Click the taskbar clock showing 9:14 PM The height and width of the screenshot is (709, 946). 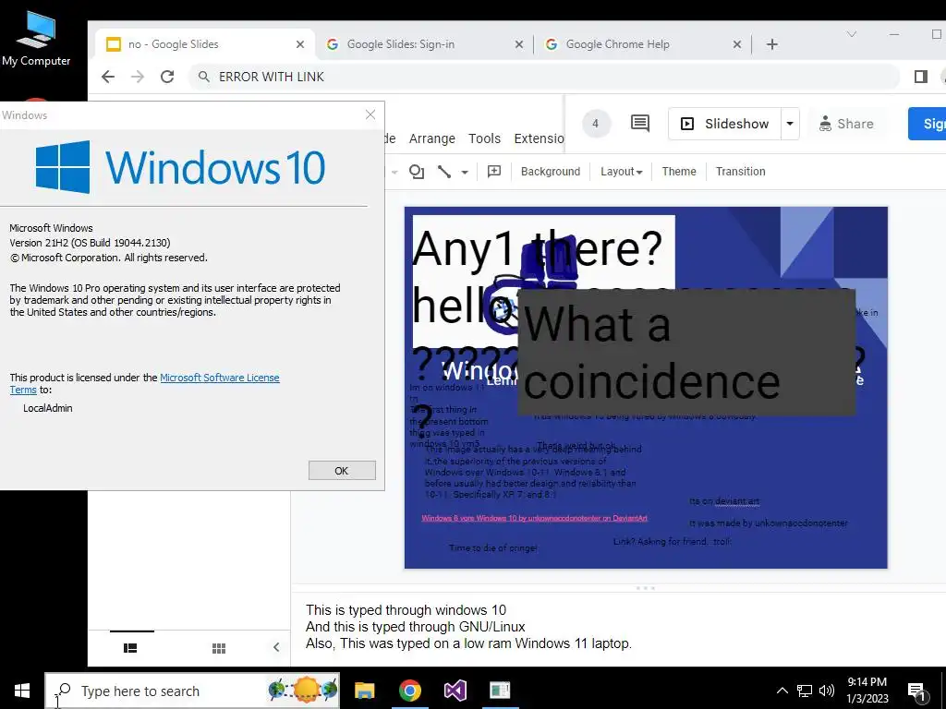point(867,691)
